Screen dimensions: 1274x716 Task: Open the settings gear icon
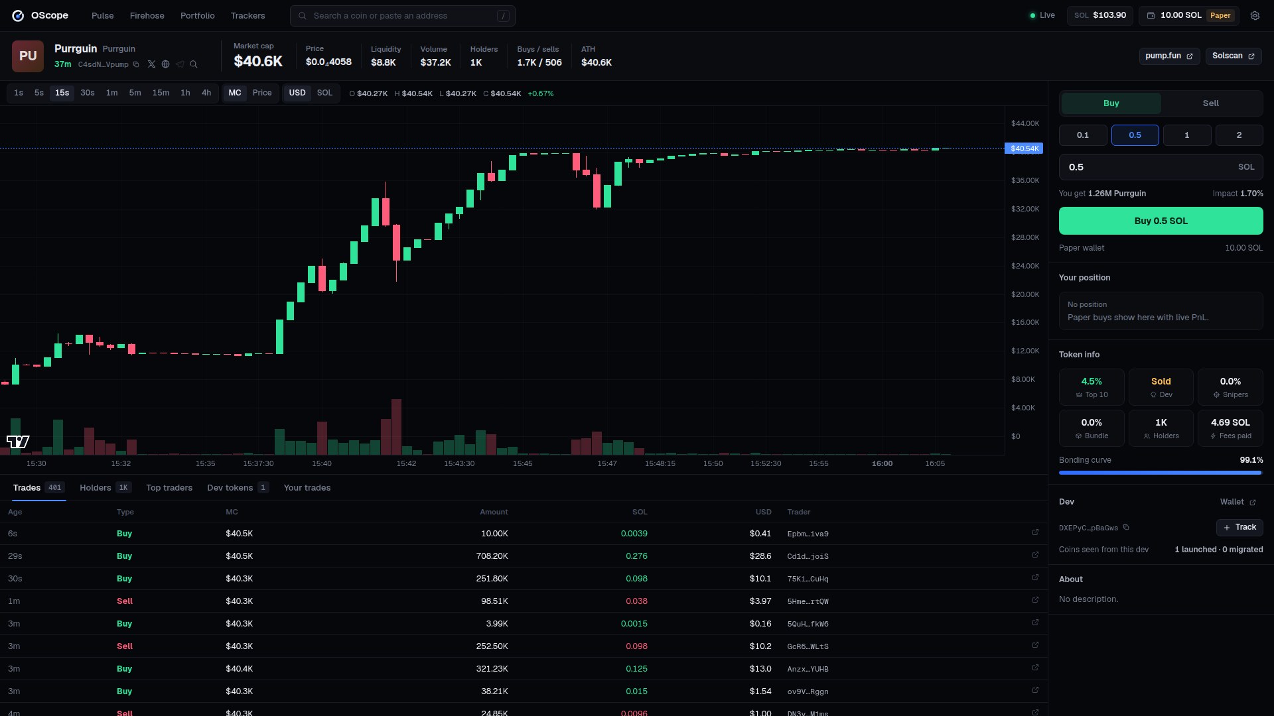1255,15
